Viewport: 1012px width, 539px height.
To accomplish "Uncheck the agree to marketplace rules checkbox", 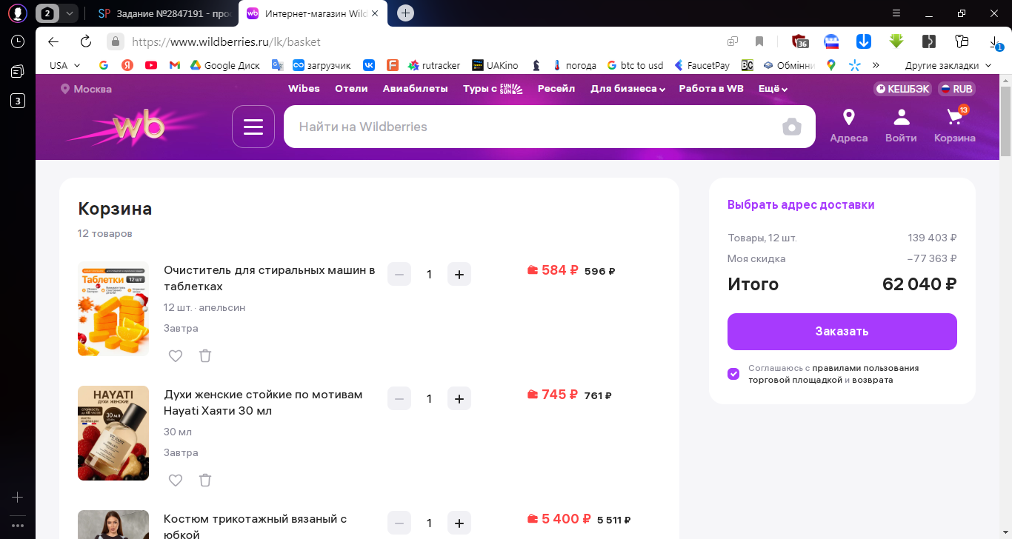I will coord(733,374).
